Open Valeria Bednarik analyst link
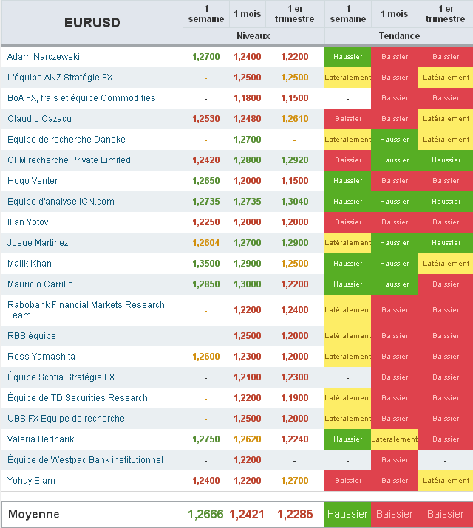473x528 pixels. pos(41,439)
